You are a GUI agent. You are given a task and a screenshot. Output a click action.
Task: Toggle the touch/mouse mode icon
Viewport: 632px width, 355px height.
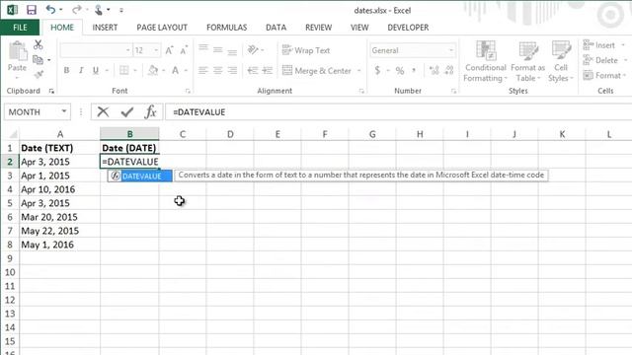99,10
